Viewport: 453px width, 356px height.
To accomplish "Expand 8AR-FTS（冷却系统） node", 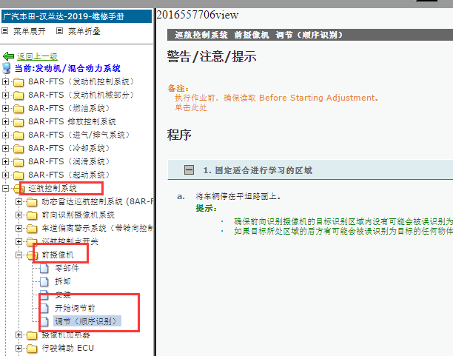I will (x=5, y=148).
